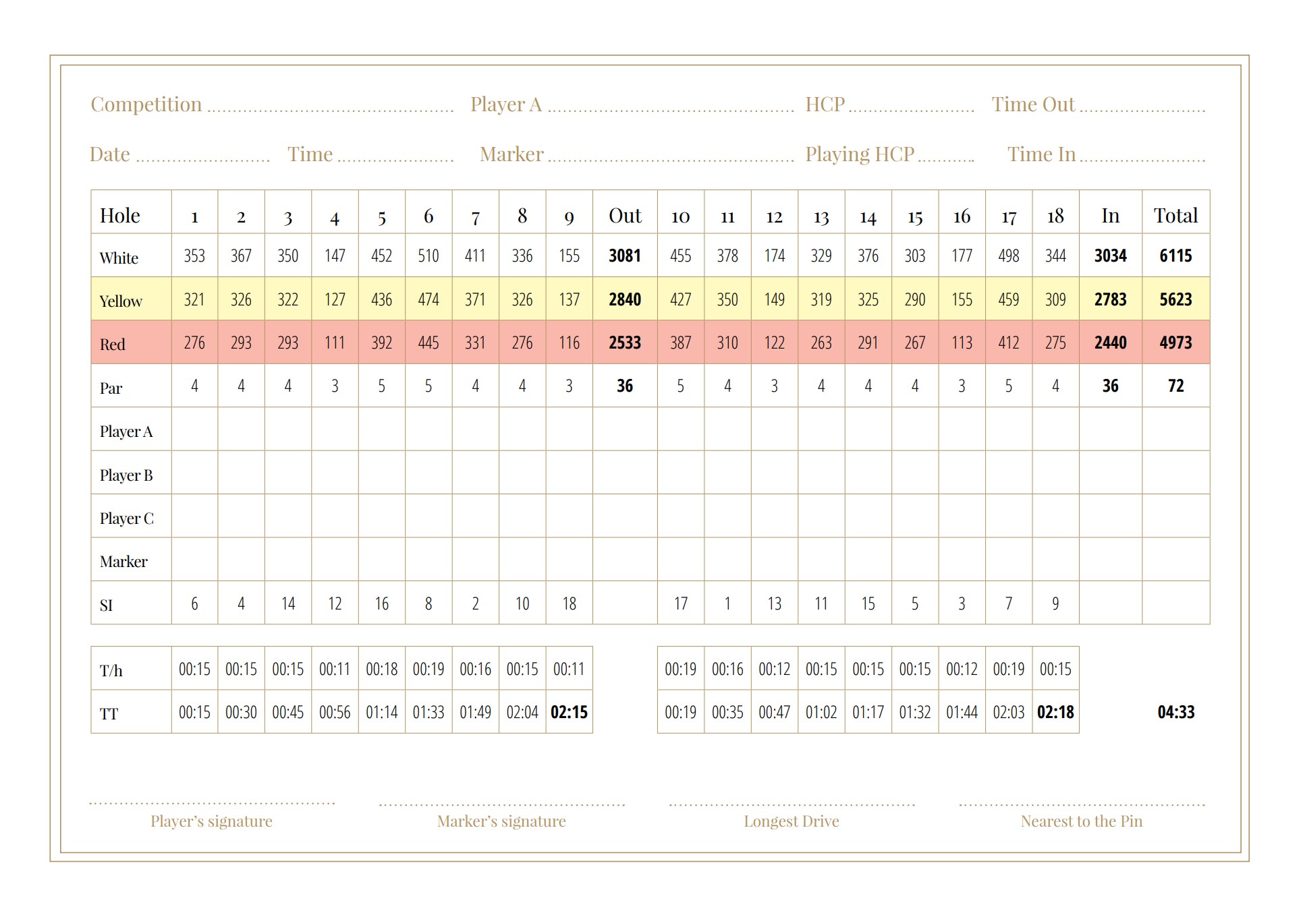This screenshot has height=917, width=1303.
Task: Click the Player's signature line
Action: (212, 801)
